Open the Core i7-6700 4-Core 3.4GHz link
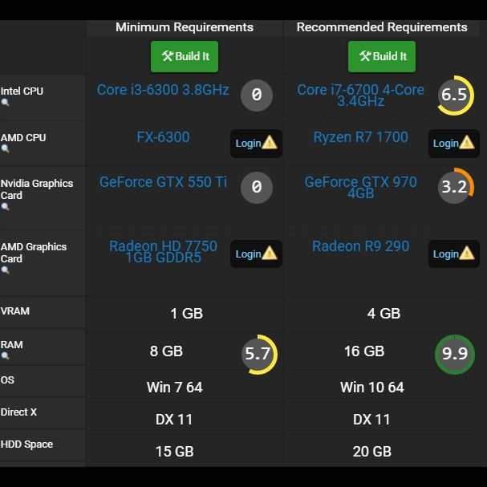Screen dimensions: 487x487 (360, 95)
